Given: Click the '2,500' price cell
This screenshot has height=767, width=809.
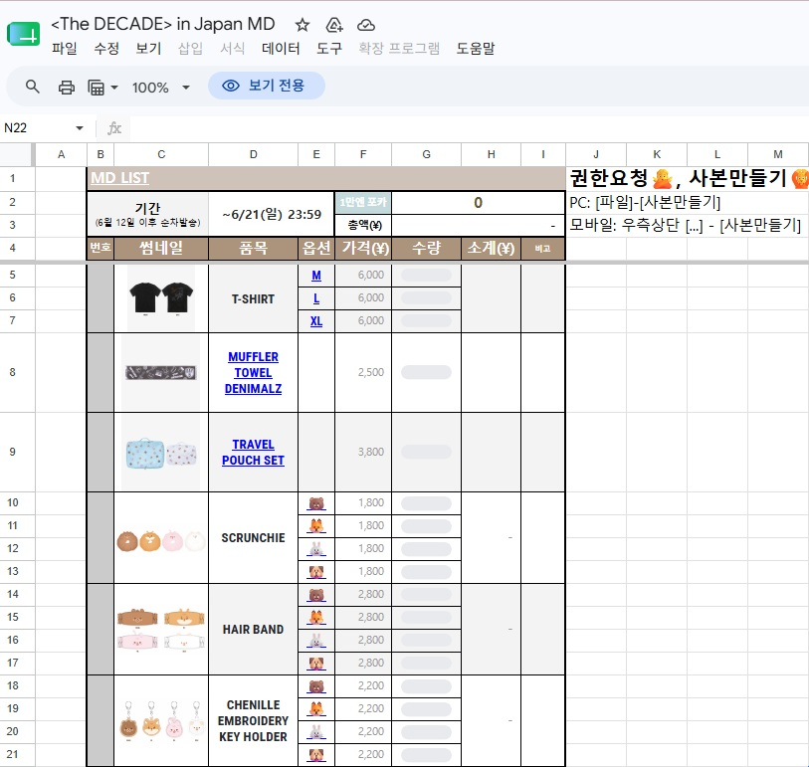Looking at the screenshot, I should [x=363, y=372].
